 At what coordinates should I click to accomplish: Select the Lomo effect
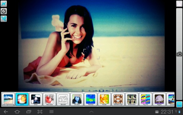coord(22,99)
